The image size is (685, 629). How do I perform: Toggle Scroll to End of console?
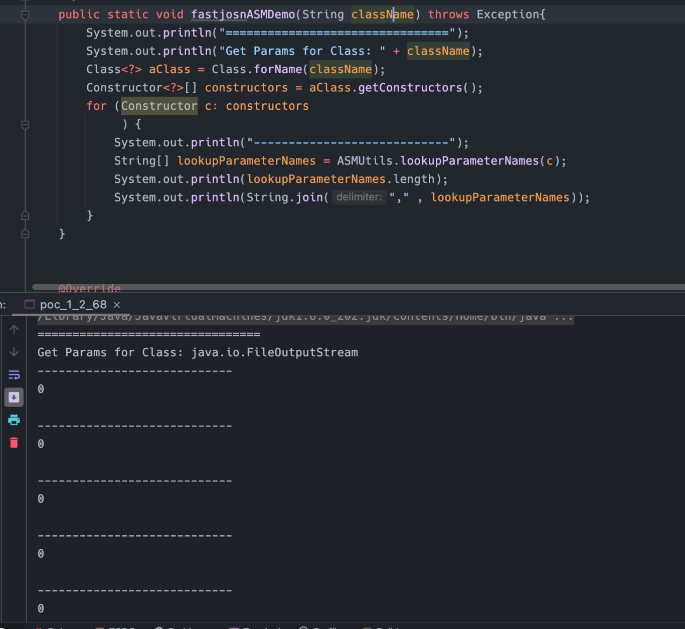coord(14,397)
